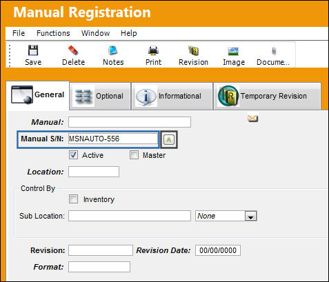Image resolution: width=329 pixels, height=282 pixels.
Task: Open the Document paperclip toolbar icon
Action: click(274, 50)
